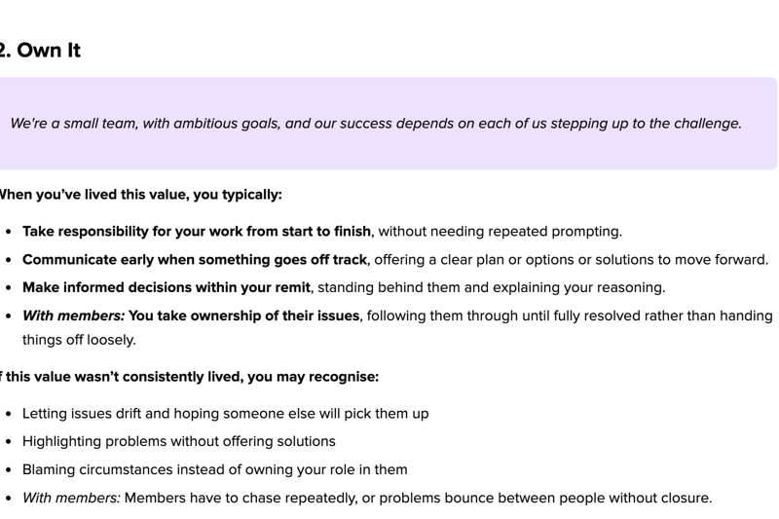Screen dimensions: 779x519
Task: Click the phrase "standing behind them and explaining your reasoning"
Action: click(491, 288)
